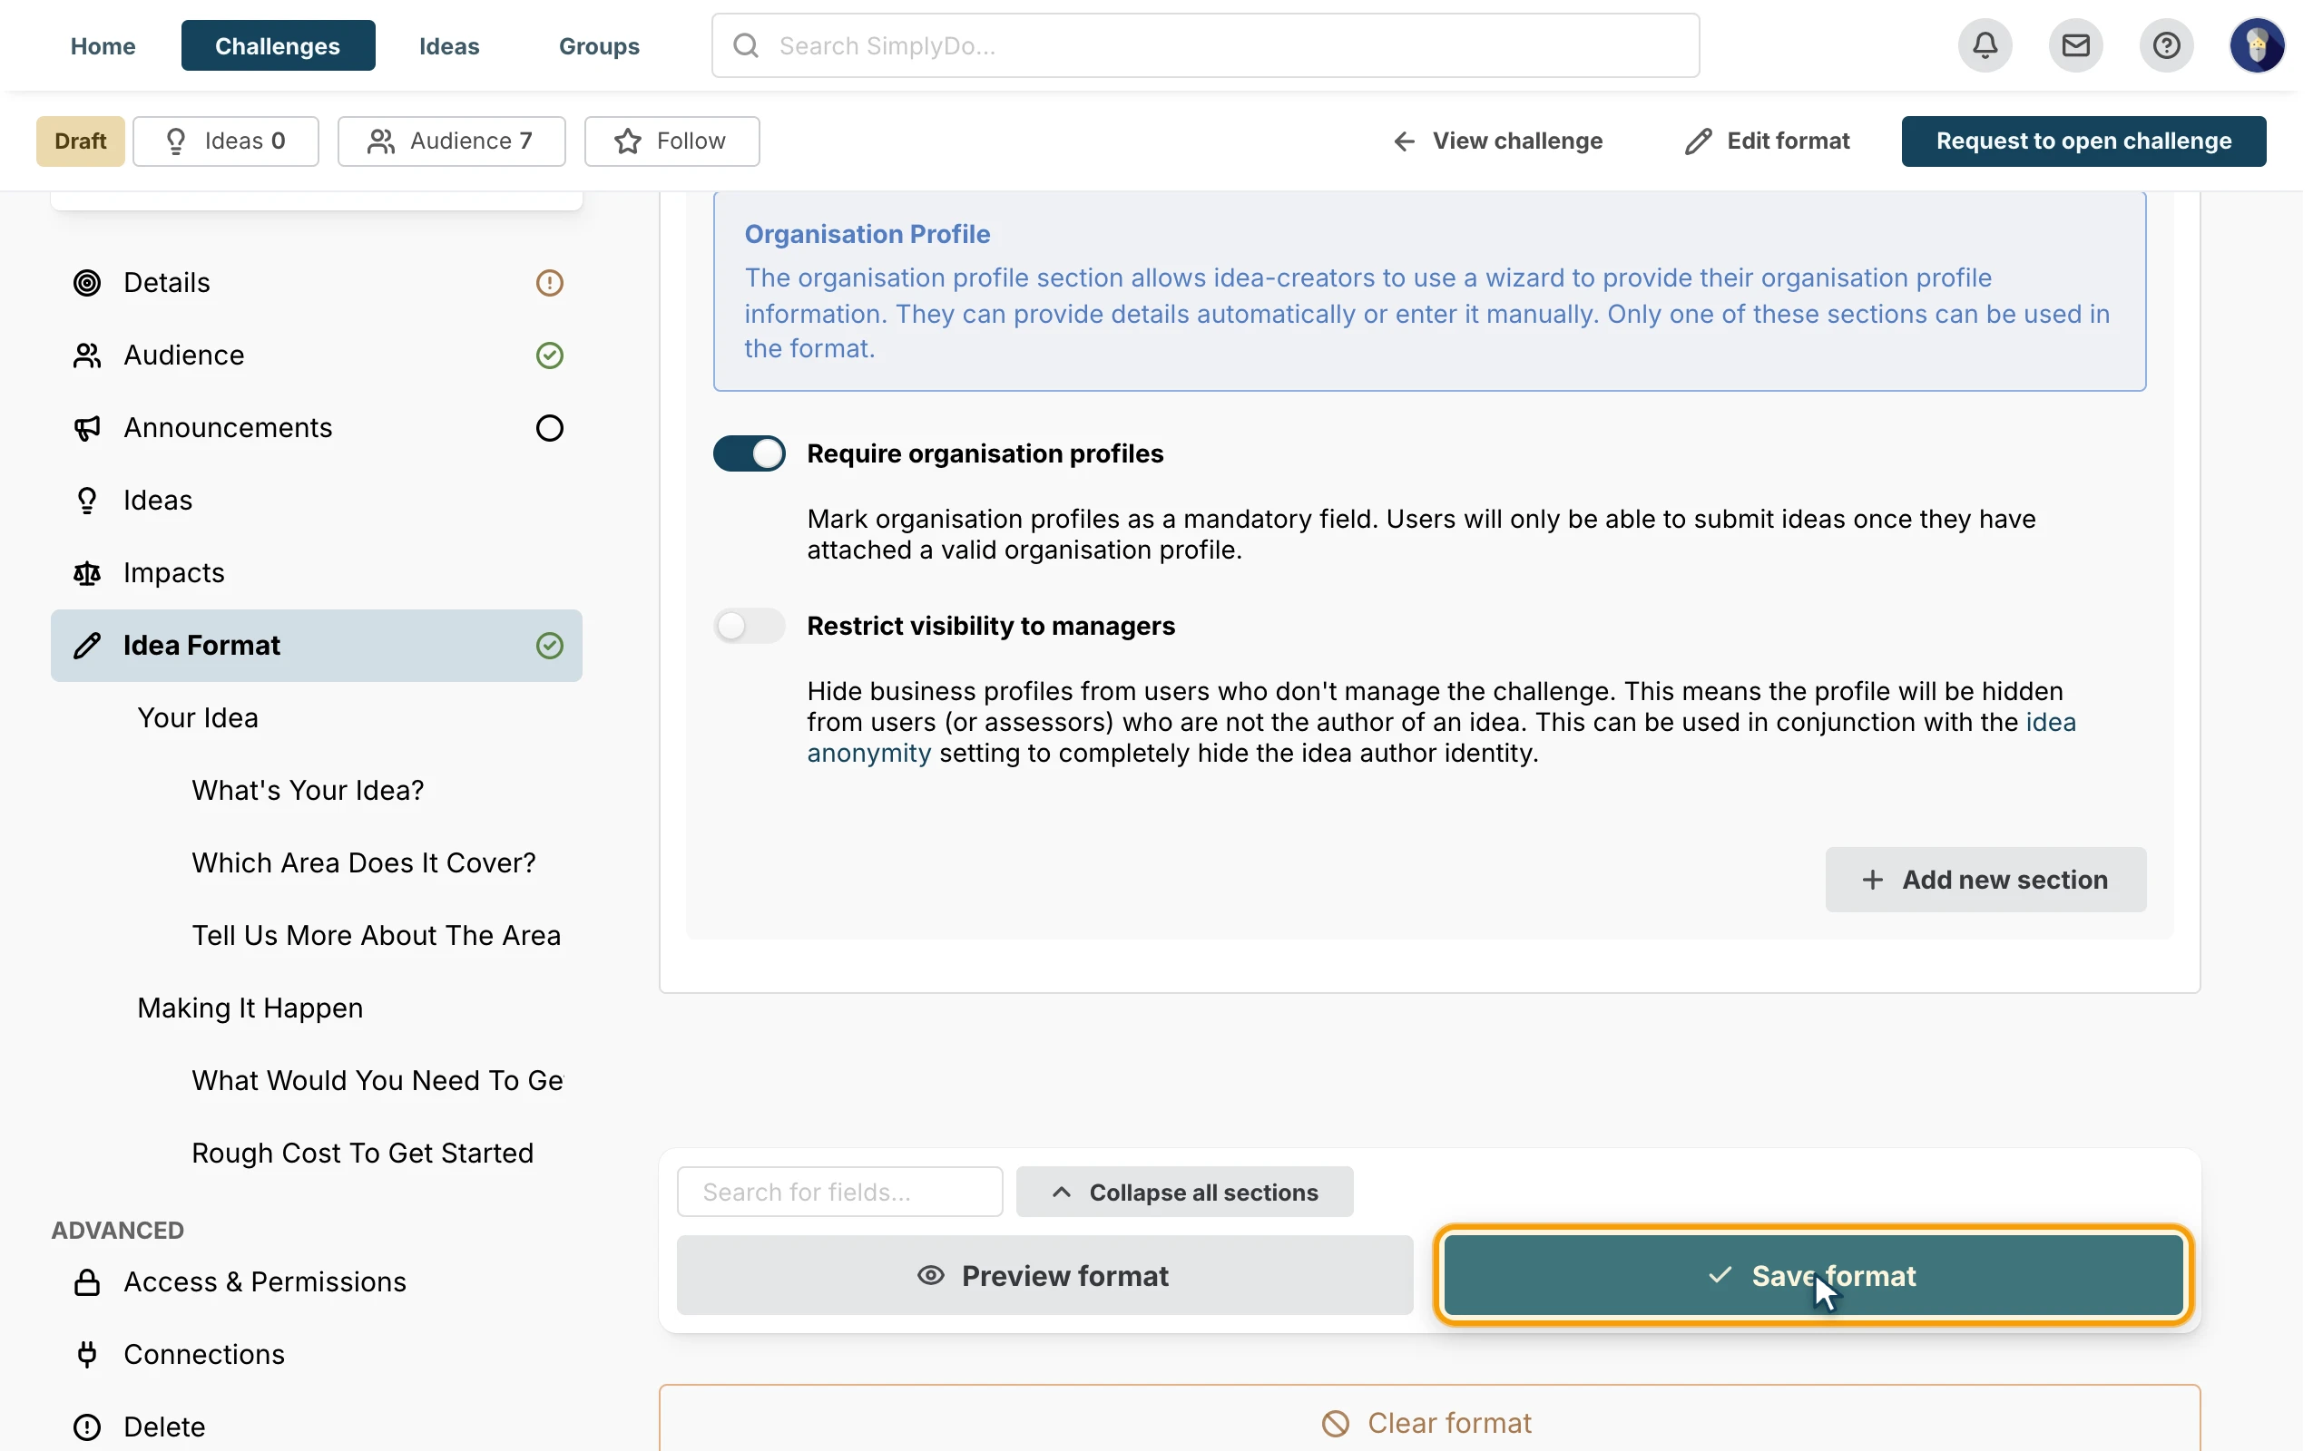Click the search magnifier icon
This screenshot has width=2323, height=1451.
point(746,45)
